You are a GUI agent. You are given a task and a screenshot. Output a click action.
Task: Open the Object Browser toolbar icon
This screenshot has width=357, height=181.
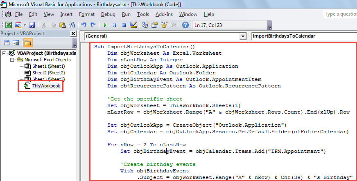(x=164, y=25)
